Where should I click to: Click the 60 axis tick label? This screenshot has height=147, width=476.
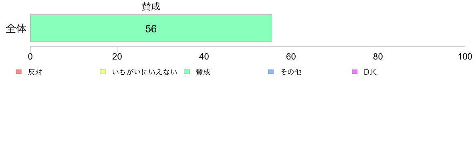pos(291,57)
